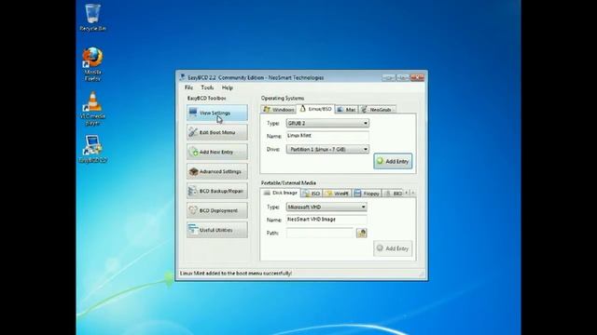Click the Linux Mint name field
This screenshot has height=335, width=597.
(327, 136)
